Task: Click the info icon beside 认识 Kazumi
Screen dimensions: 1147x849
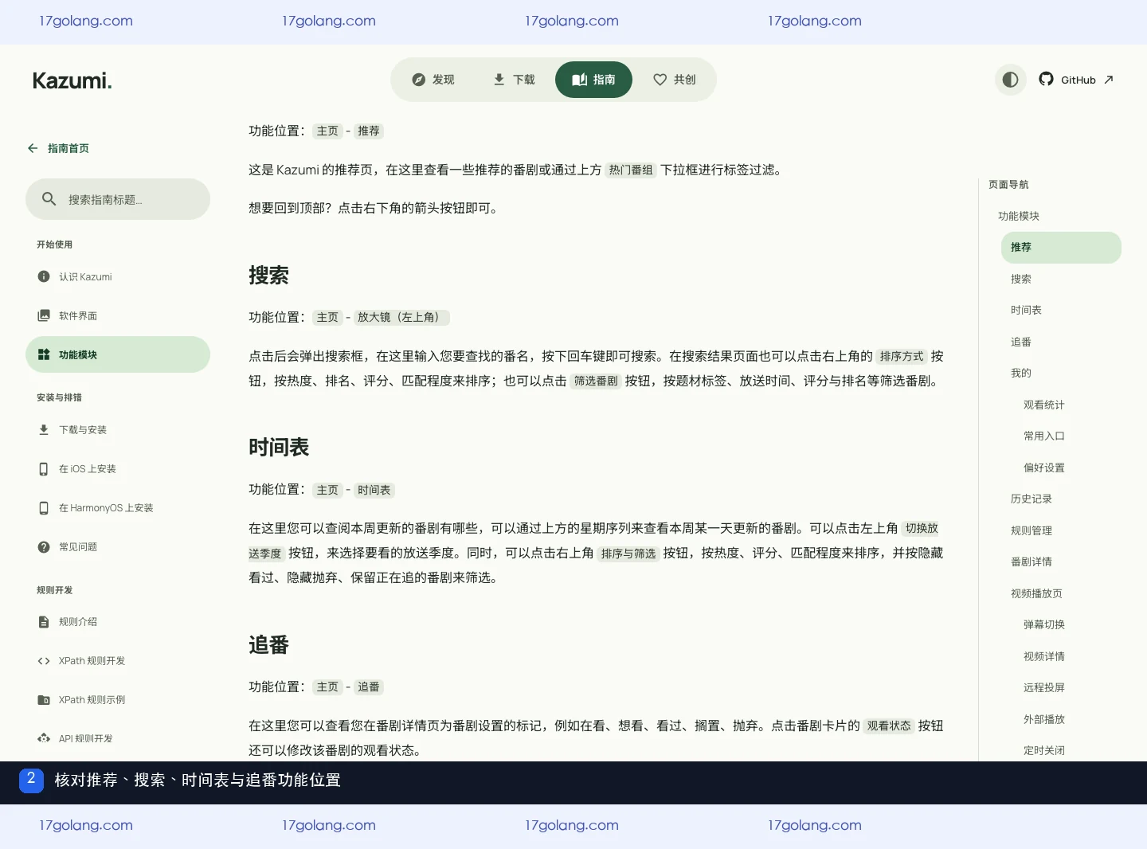Action: [x=44, y=276]
